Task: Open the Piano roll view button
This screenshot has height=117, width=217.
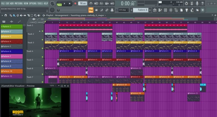Action: (x=160, y=10)
